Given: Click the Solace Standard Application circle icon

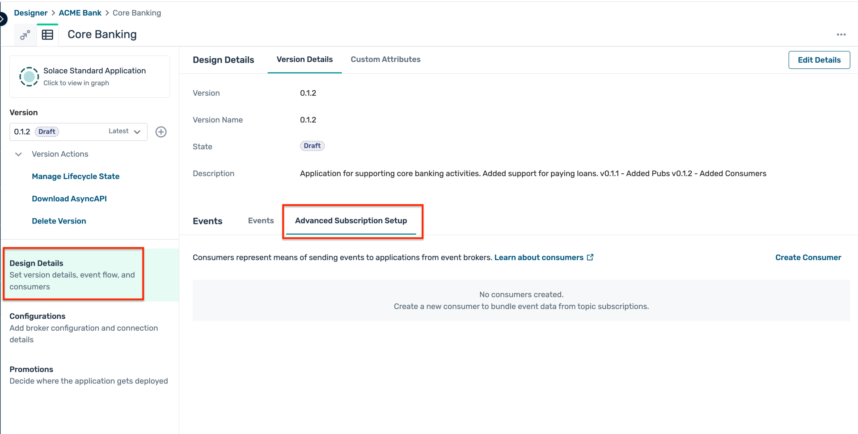Looking at the screenshot, I should point(29,76).
